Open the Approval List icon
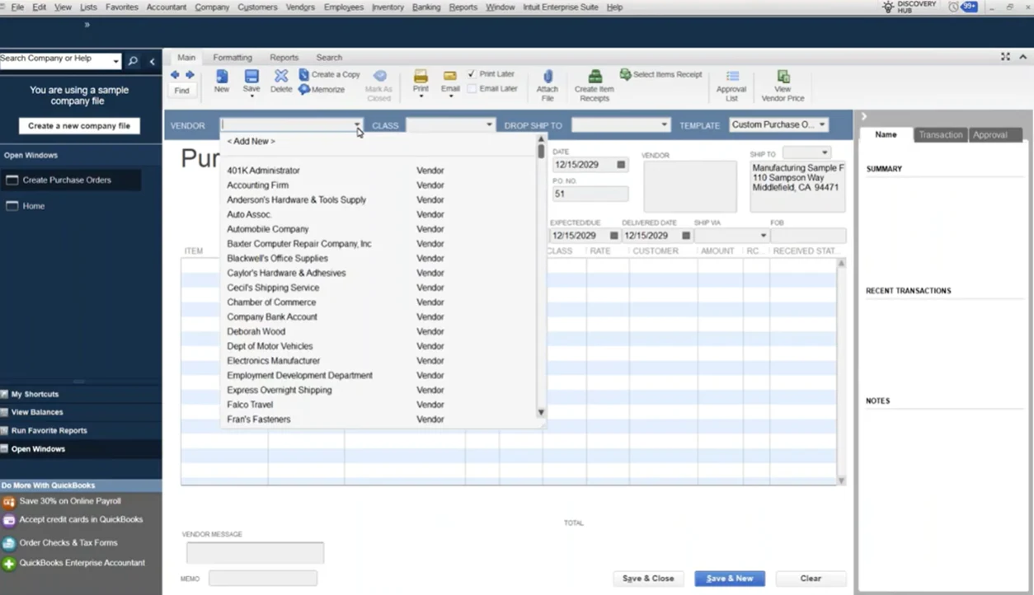Image resolution: width=1034 pixels, height=595 pixels. [731, 77]
